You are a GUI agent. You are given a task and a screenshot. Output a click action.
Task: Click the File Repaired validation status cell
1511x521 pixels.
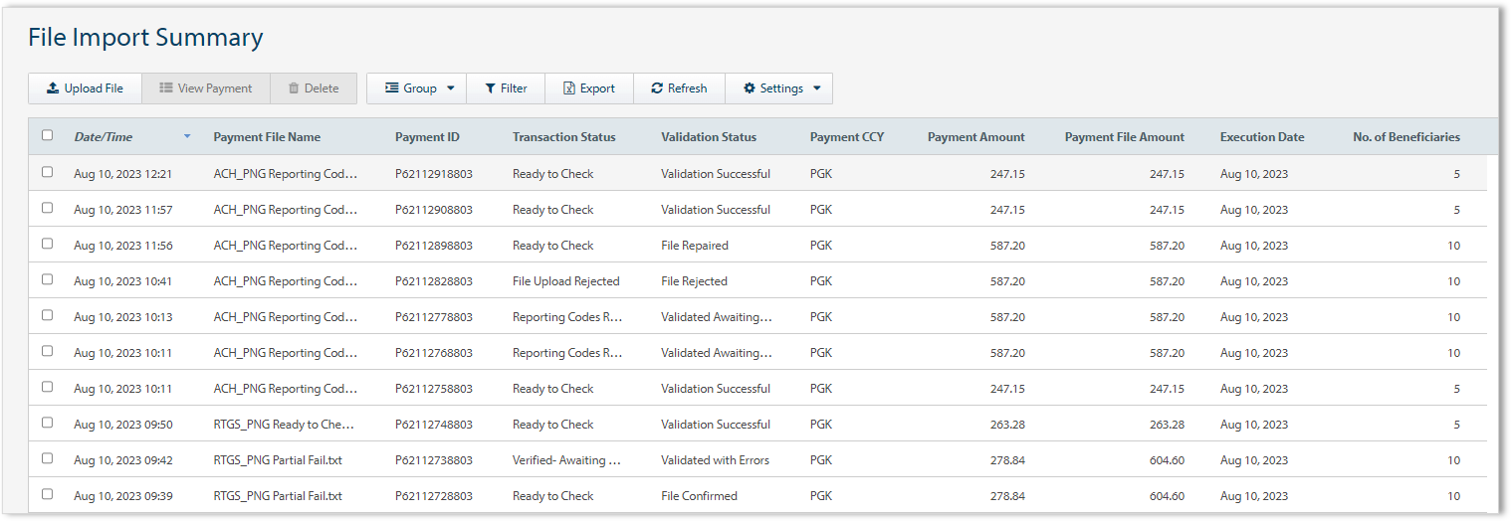pyautogui.click(x=694, y=246)
